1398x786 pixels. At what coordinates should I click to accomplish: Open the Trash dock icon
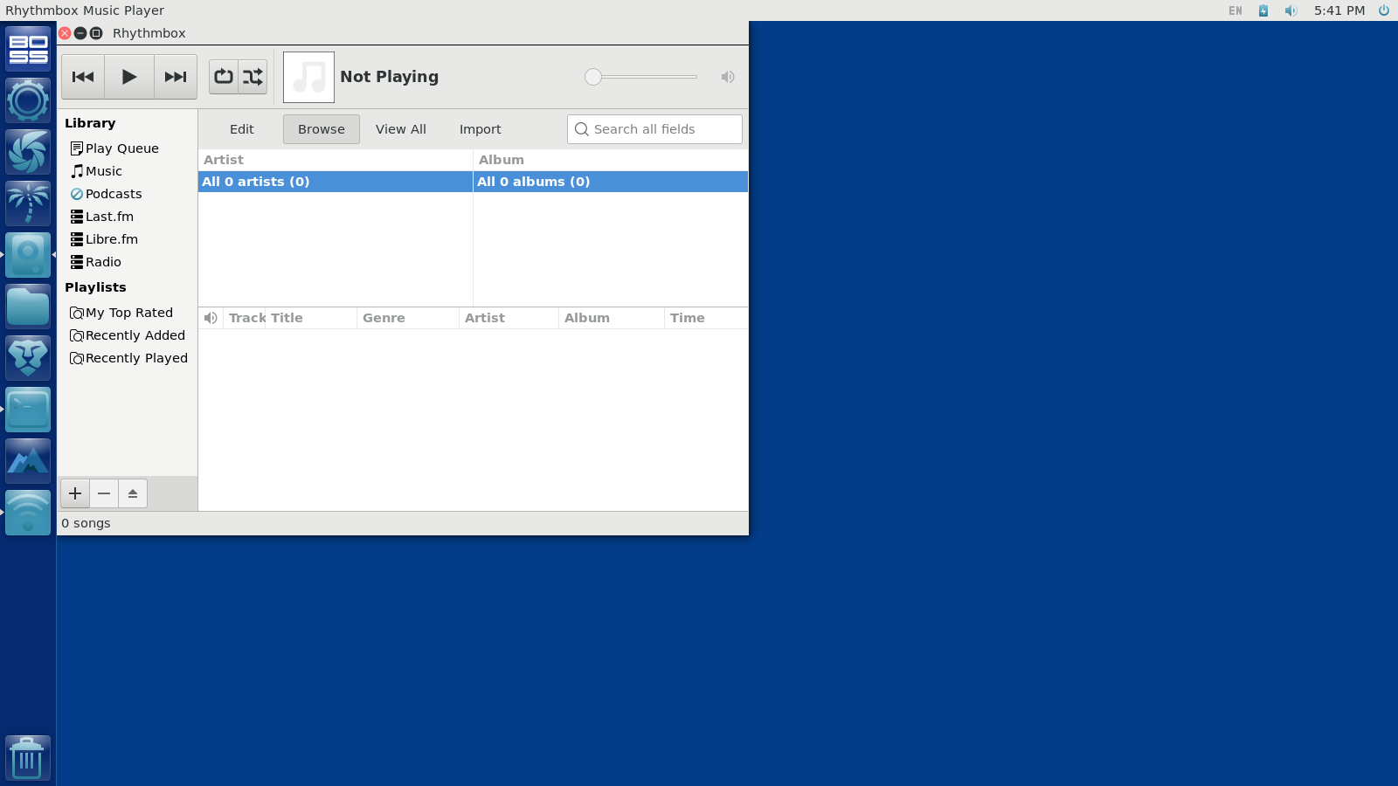click(x=28, y=758)
